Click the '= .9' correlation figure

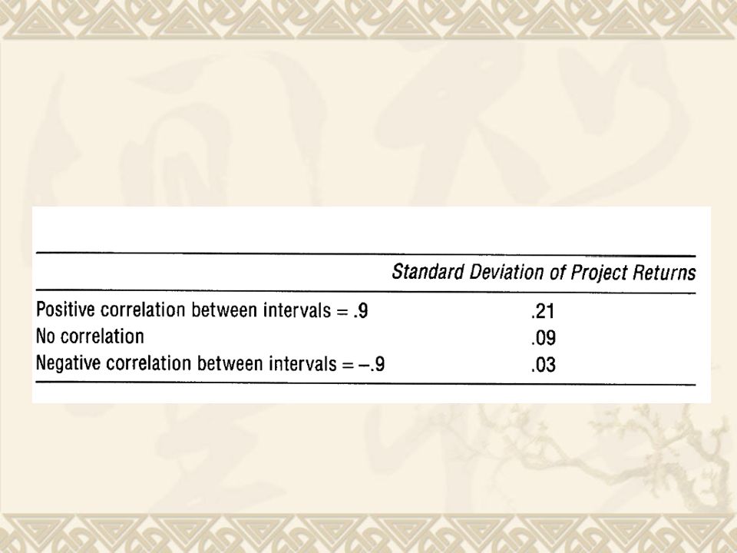click(x=352, y=310)
